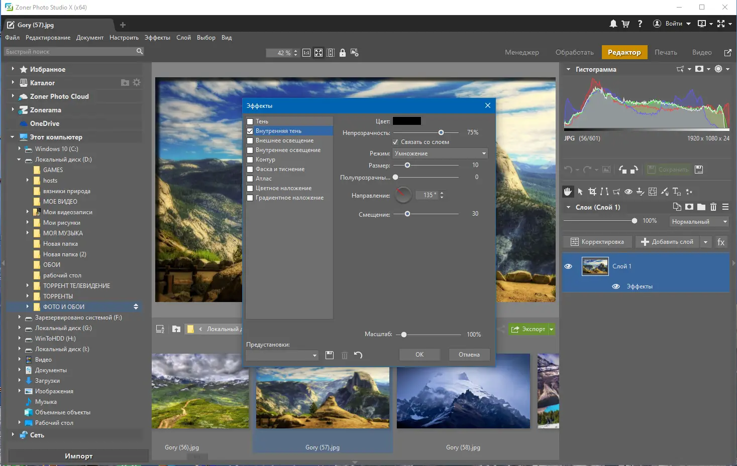Click the zoom lock icon
This screenshot has width=737, height=466.
coord(343,53)
